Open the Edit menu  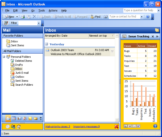coord(15,10)
